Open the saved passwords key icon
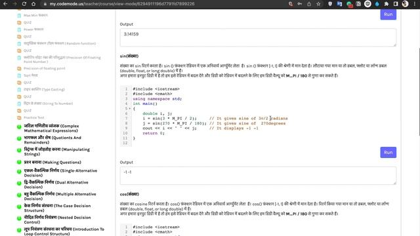The width and height of the screenshot is (420, 236). 300,4
